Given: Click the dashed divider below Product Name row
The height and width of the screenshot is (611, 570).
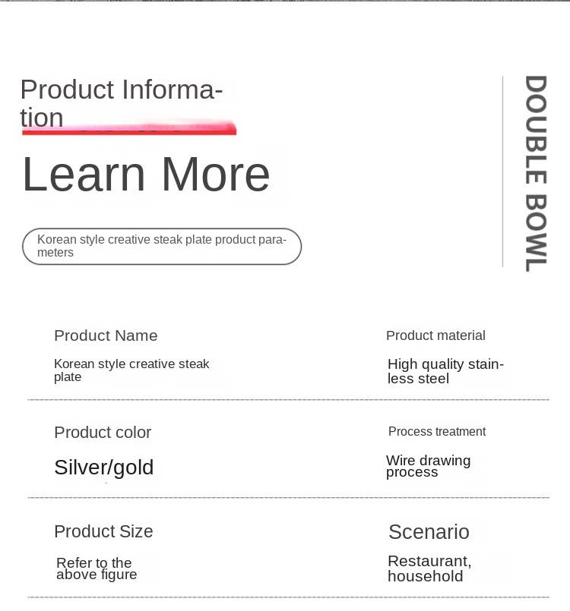Looking at the screenshot, I should coord(288,399).
